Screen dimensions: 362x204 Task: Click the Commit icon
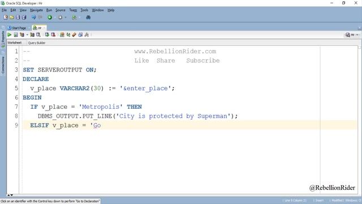[47, 35]
